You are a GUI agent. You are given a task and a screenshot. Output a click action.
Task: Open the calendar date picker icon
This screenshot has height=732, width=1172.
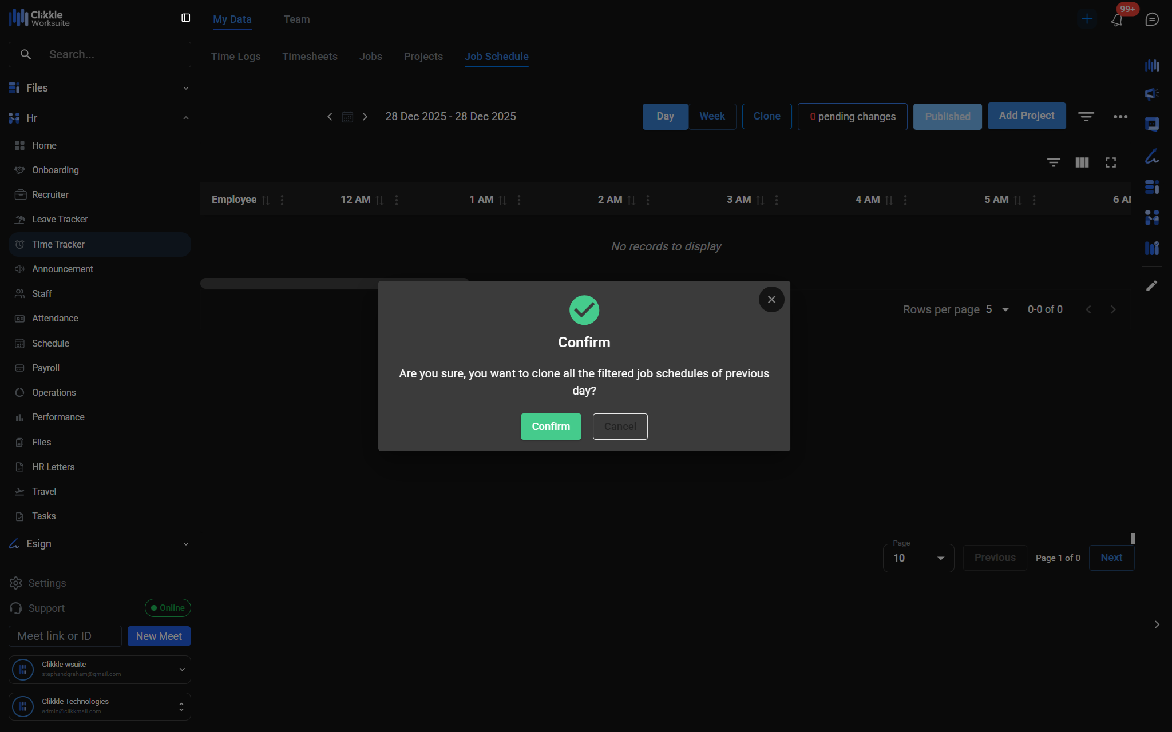click(x=347, y=117)
